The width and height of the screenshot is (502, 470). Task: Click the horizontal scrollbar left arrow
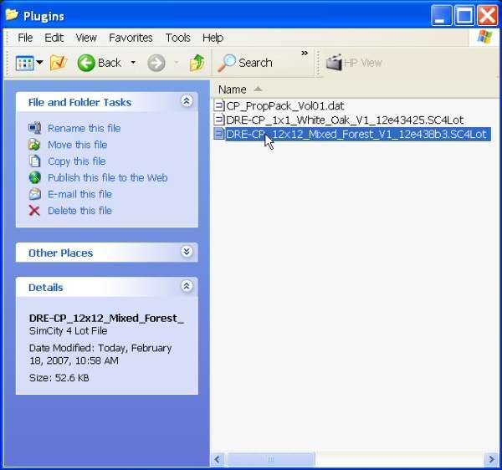pos(218,459)
